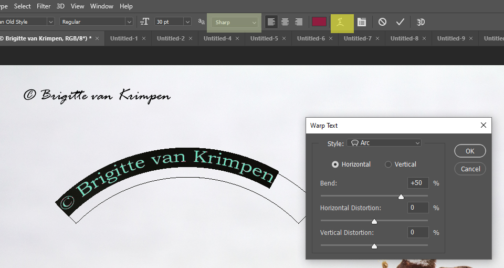This screenshot has height=268, width=504.
Task: Left align the text
Action: 271,22
